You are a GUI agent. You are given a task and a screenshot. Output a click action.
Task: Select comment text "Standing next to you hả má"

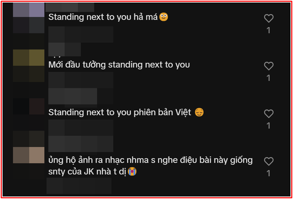[x=108, y=17]
